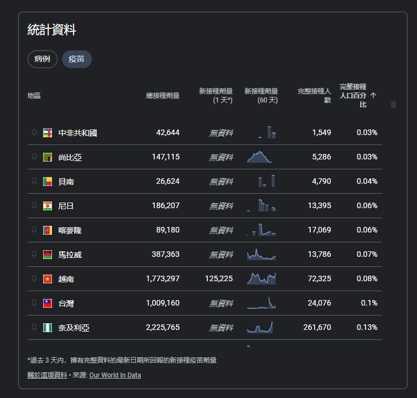Viewport: 417px width, 398px height.
Task: Open the 關於這項資料 link
Action: pyautogui.click(x=47, y=375)
